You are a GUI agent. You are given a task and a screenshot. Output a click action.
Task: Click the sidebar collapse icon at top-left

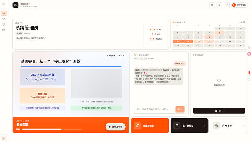pyautogui.click(x=4, y=4)
